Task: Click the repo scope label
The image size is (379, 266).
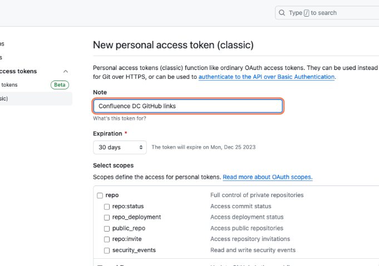Action: coord(112,195)
